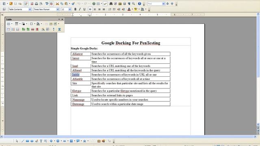Toggle bulleted list
The width and height of the screenshot is (260, 146).
pyautogui.click(x=114, y=9)
